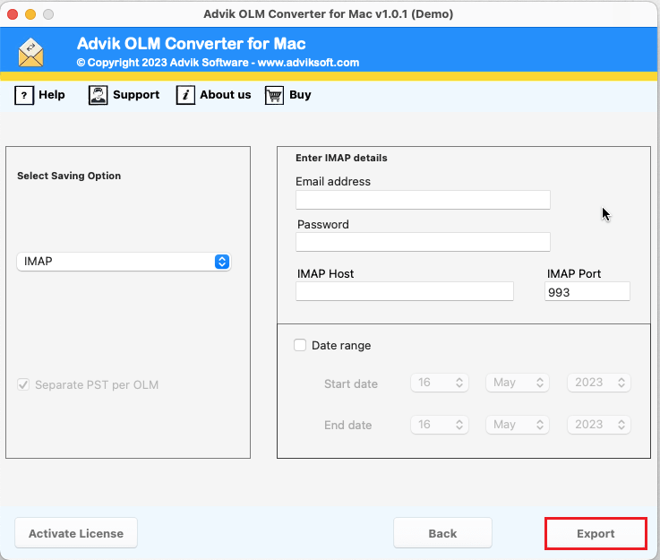Open the Start date day selector
660x560 pixels.
click(439, 383)
